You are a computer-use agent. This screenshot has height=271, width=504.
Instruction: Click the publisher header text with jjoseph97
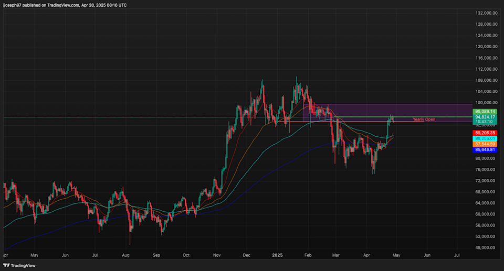click(65, 5)
